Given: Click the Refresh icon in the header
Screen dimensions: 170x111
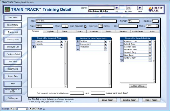Looking at the screenshot, I should click(129, 8).
